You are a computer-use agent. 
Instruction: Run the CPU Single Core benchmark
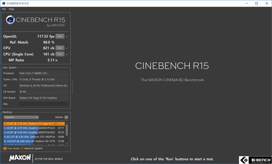60,54
